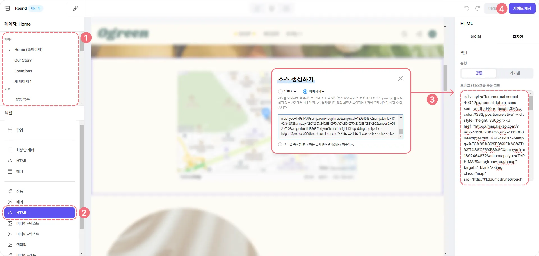Click the undo arrow icon

click(467, 8)
